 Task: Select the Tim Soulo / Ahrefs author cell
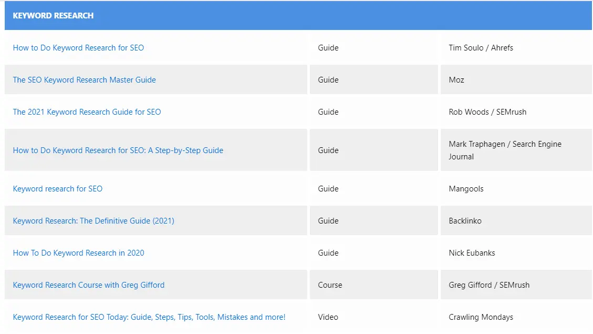(481, 48)
